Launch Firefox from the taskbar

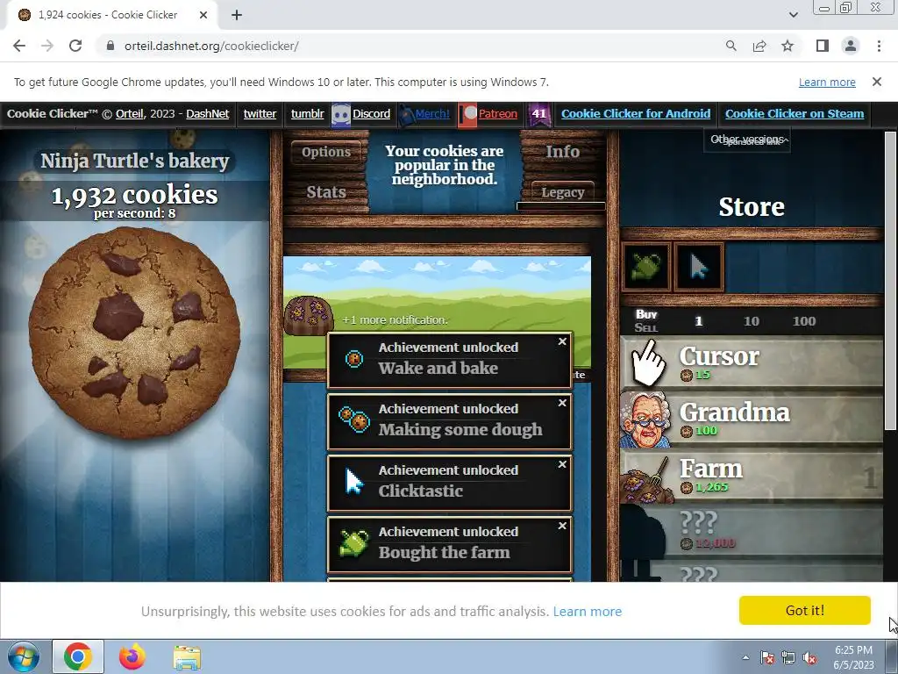(132, 656)
